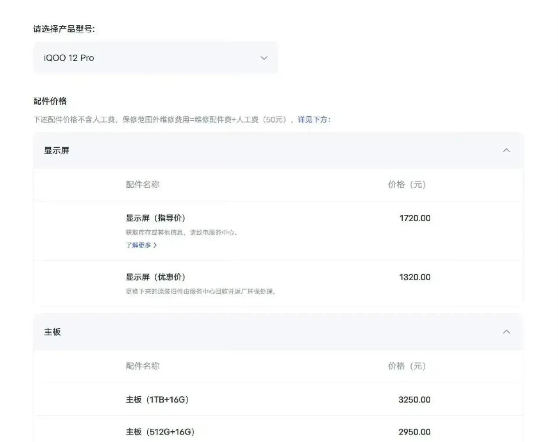
Task: Select the 1320.00 price value
Action: [x=415, y=277]
